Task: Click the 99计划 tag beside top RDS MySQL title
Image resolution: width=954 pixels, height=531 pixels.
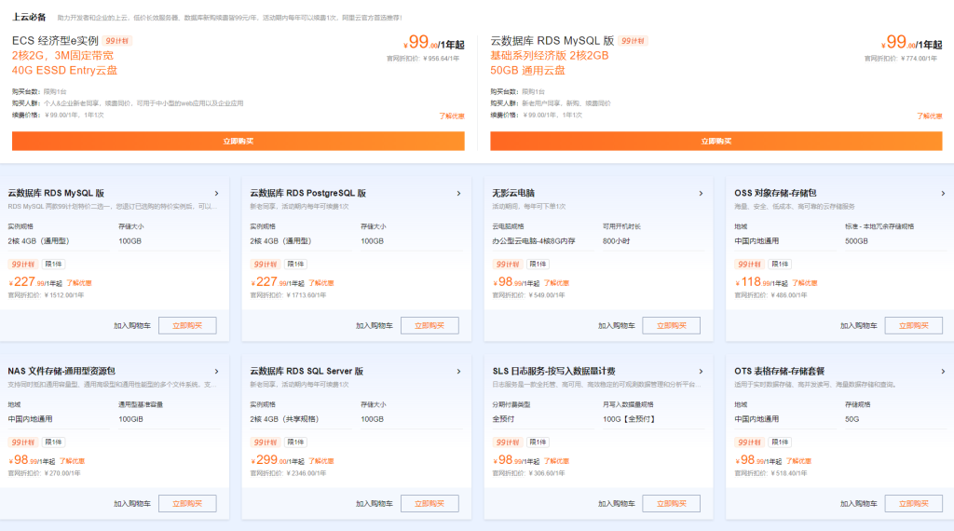Action: [x=633, y=41]
